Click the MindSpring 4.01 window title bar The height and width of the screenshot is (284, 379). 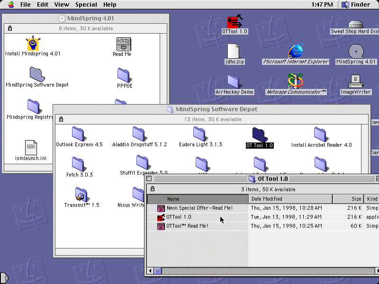(86, 18)
